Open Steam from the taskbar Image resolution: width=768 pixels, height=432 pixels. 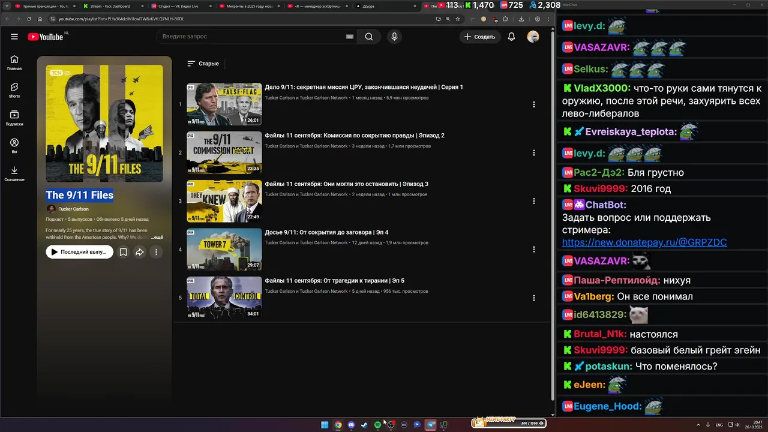click(x=364, y=425)
